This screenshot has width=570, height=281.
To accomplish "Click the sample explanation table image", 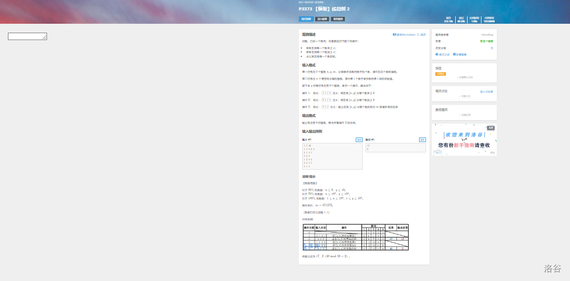I will click(x=356, y=237).
